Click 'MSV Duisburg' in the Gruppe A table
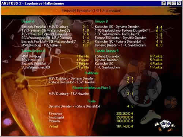 31,56
